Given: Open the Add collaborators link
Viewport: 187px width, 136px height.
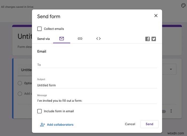Looking at the screenshot, I should pos(60,125).
